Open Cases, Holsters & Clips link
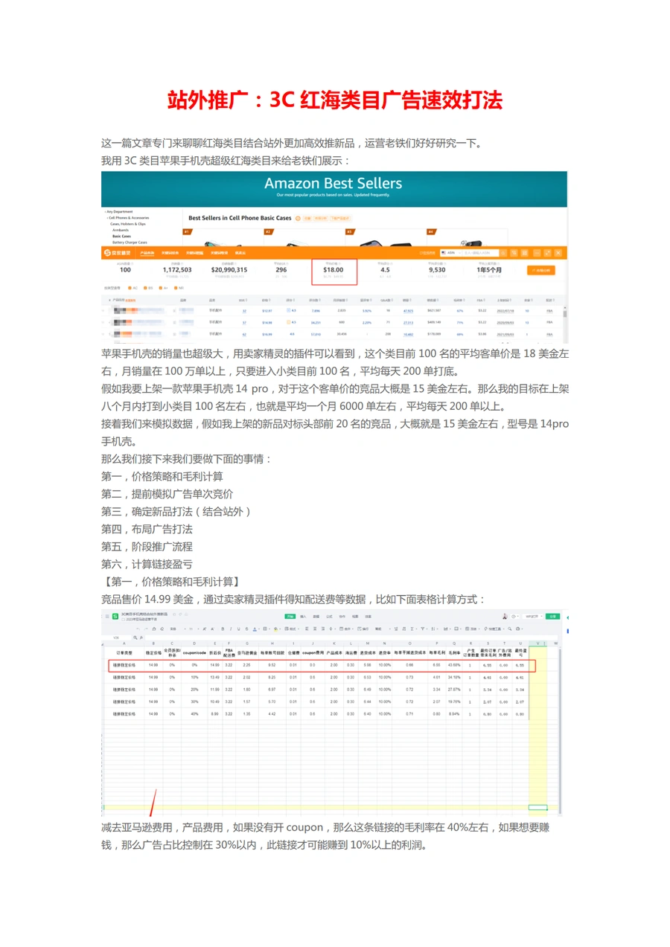 [x=128, y=223]
